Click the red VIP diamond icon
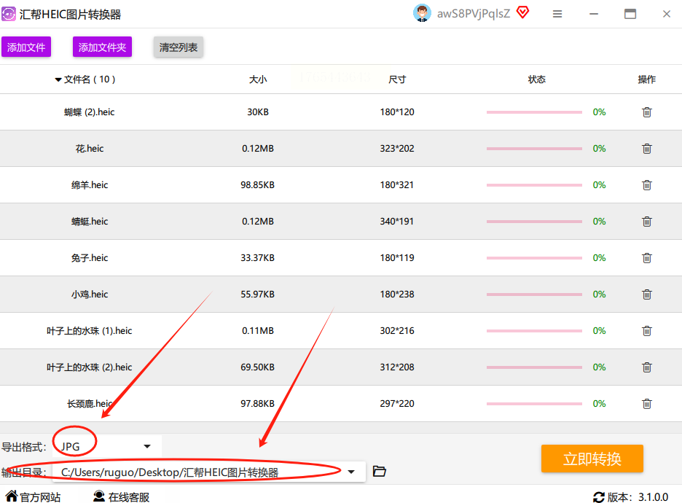This screenshot has height=503, width=682. point(523,12)
